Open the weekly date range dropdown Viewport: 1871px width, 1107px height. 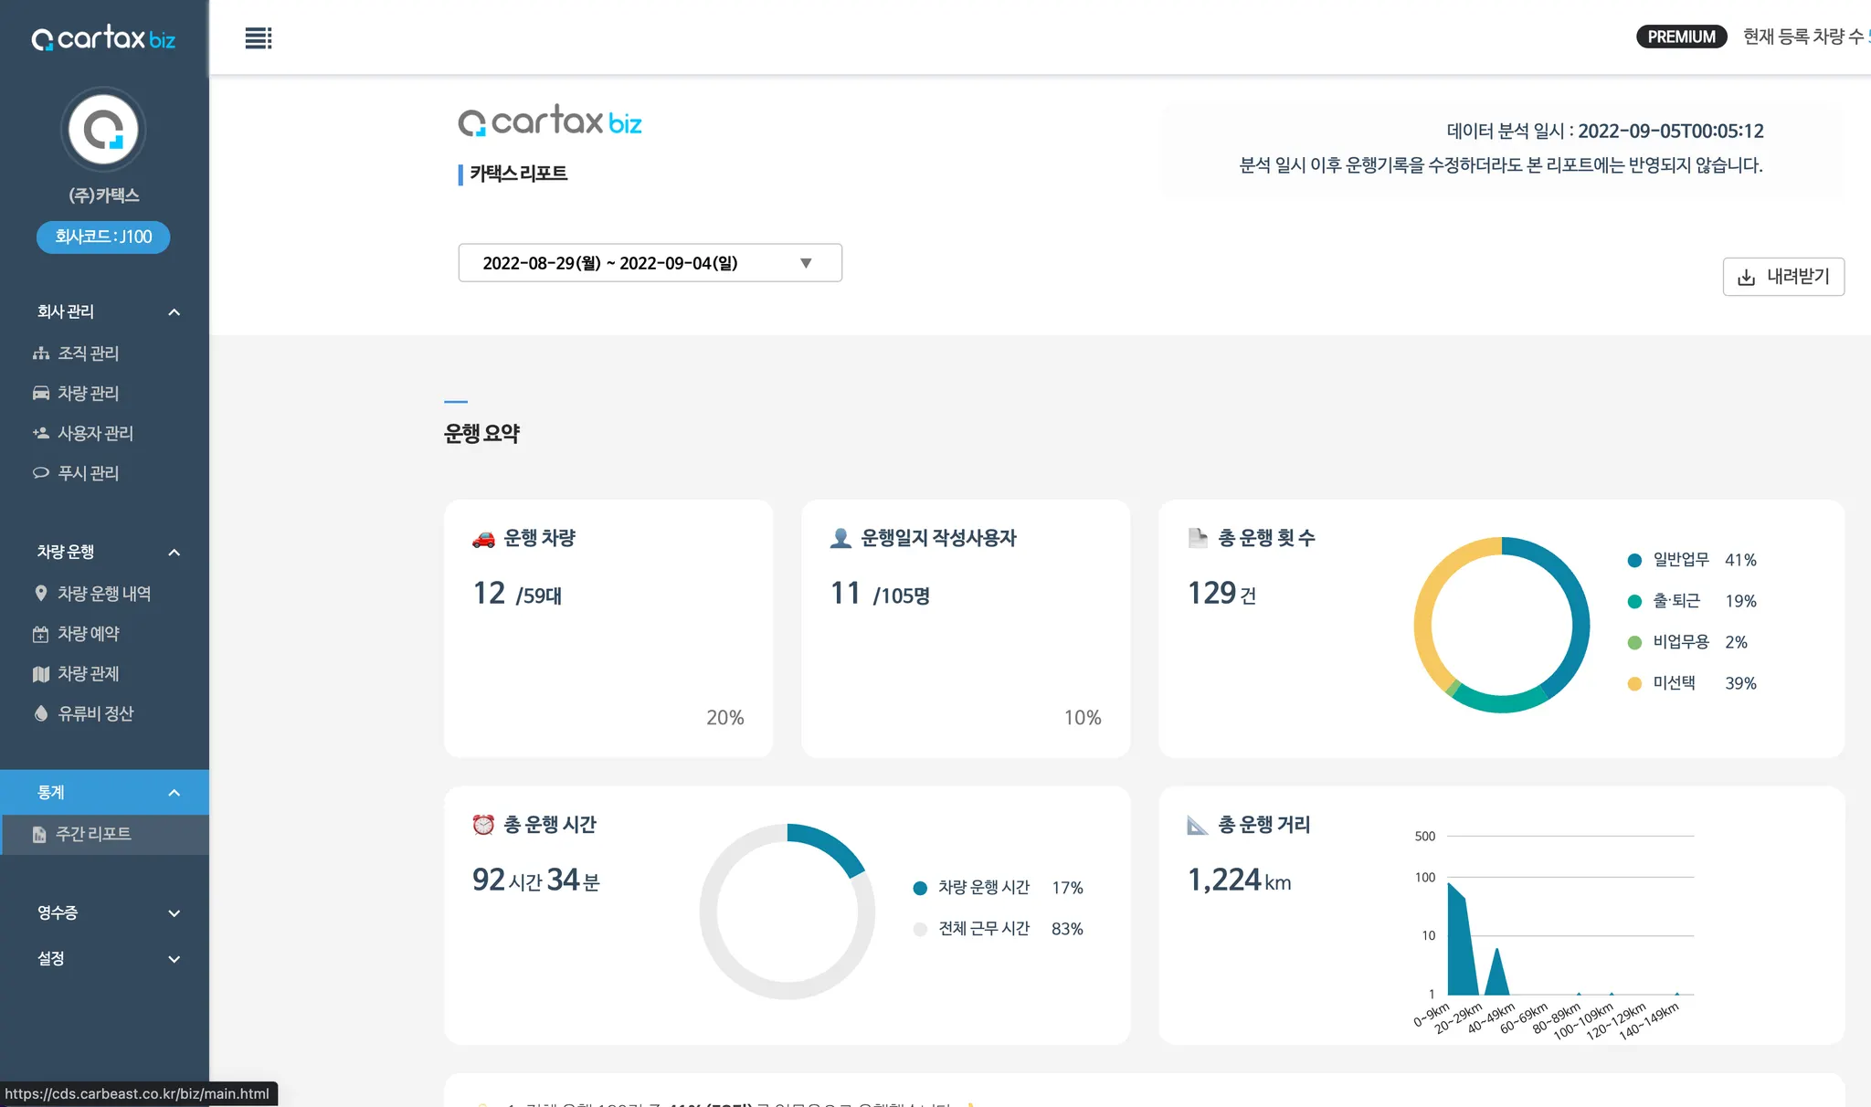click(x=650, y=263)
